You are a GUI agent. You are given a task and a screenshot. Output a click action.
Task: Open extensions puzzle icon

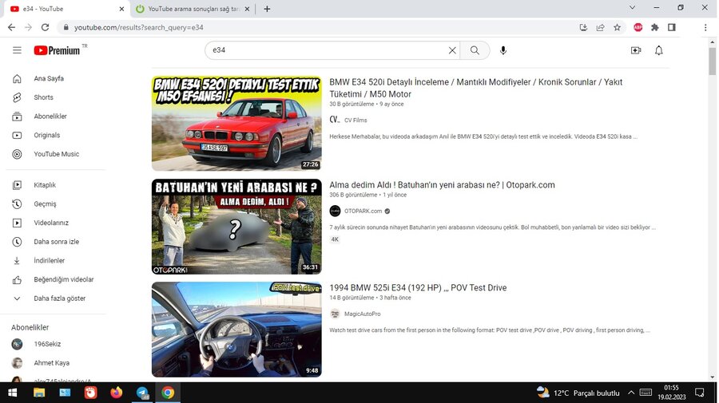[655, 27]
